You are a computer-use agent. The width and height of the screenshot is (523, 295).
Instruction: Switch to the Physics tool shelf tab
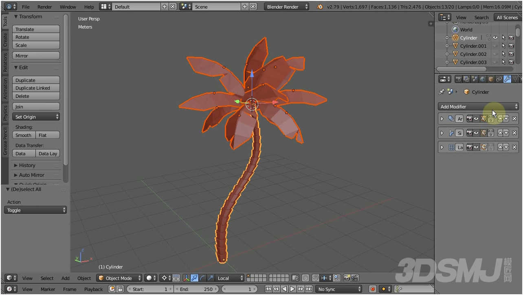coord(5,113)
